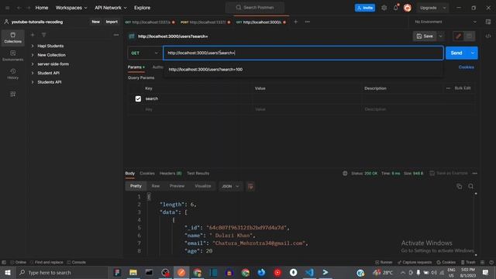Expand the Students API collection
This screenshot has height=279, width=496.
coord(33,82)
